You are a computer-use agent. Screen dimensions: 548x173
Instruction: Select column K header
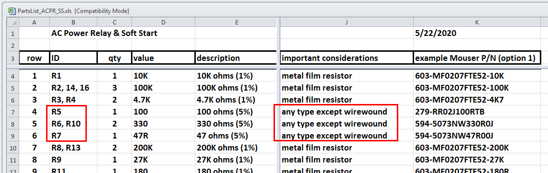tap(477, 23)
